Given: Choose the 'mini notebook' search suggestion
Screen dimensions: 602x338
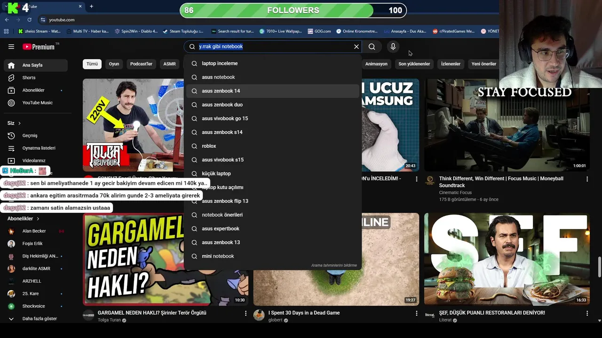Looking at the screenshot, I should pos(273,256).
